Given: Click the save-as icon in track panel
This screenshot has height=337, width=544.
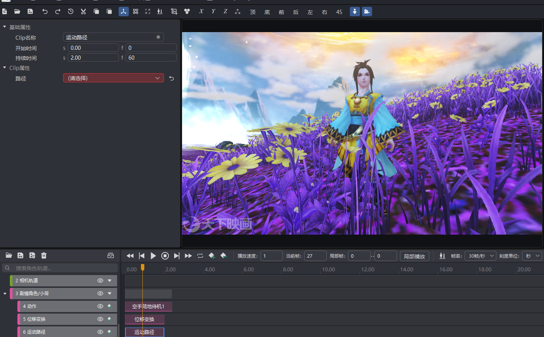Looking at the screenshot, I should coord(32,255).
